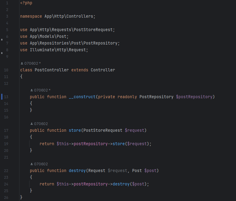The width and height of the screenshot is (236, 201).
Task: Click the gutter dot between lines 8 and 9
Action: [2, 53]
